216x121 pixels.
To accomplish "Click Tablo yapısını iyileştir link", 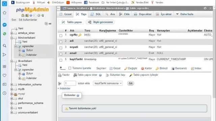I will (144, 75).
